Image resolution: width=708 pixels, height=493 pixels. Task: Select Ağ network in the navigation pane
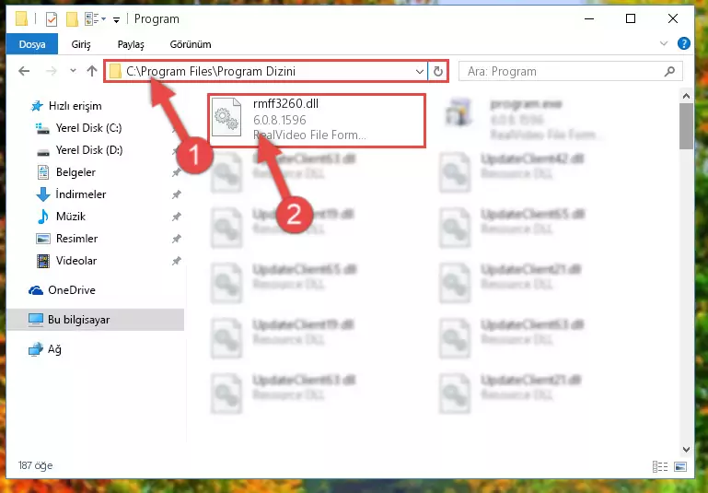(54, 349)
